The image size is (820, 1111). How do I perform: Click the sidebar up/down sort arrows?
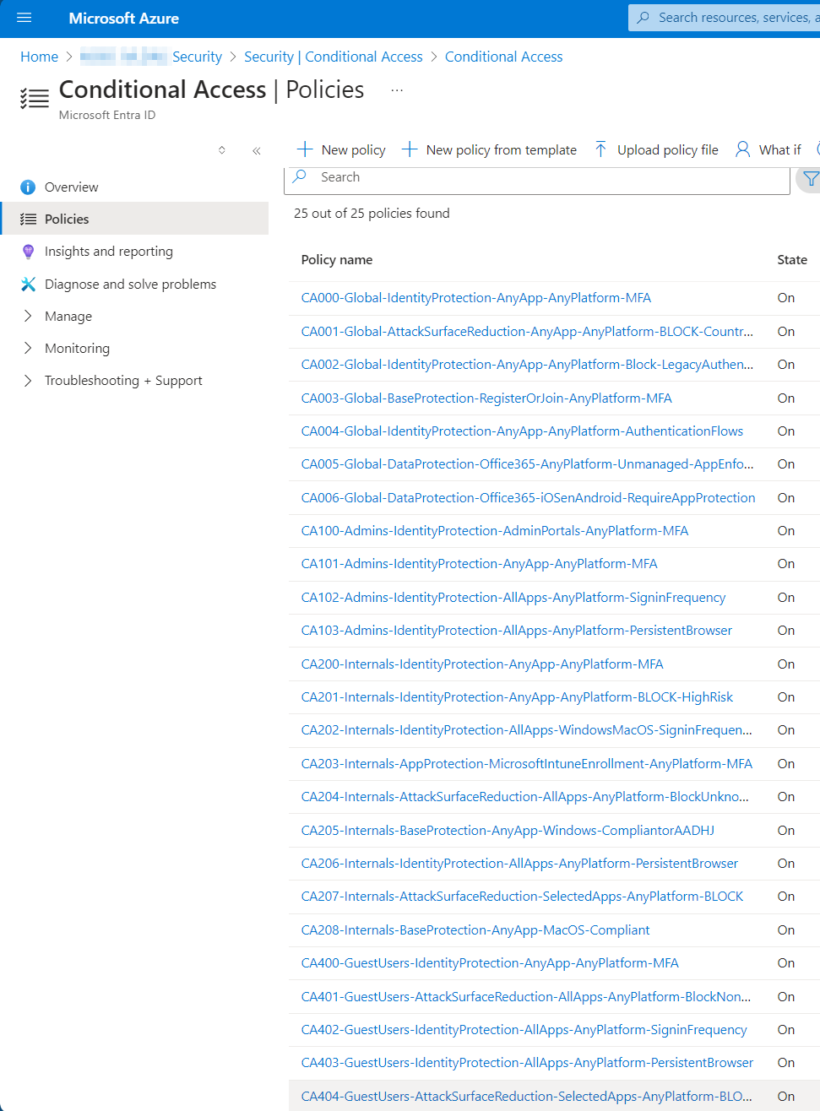222,150
